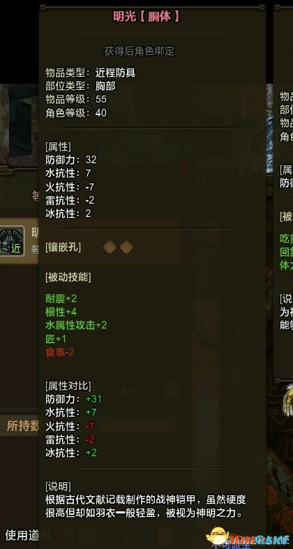293x549 pixels.
Task: Click the tooltip's top-right corner ornament
Action: 262,7
